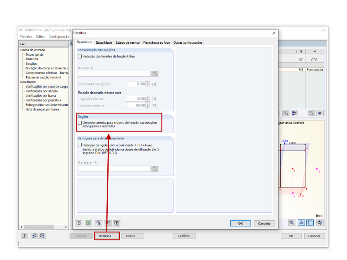Click the eye view icon in results toolbar

pos(320,113)
